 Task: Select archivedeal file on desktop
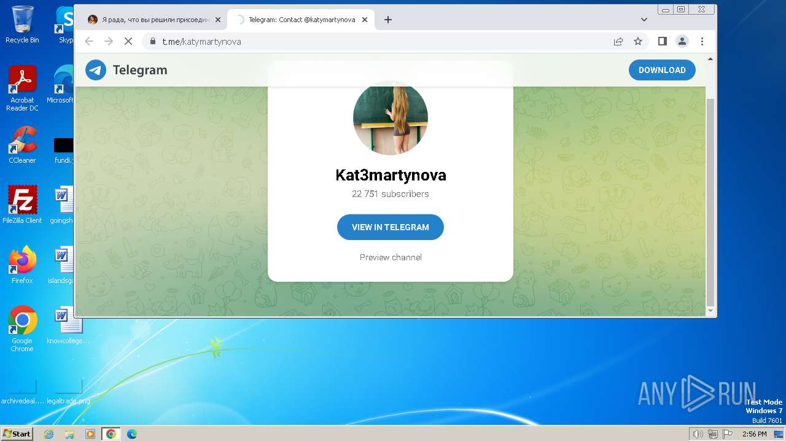point(22,392)
